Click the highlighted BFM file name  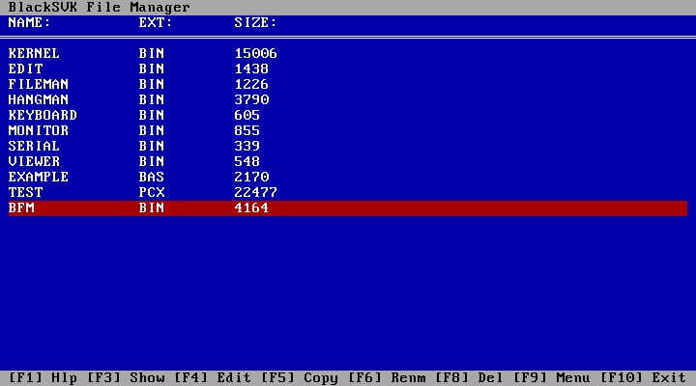(x=21, y=207)
